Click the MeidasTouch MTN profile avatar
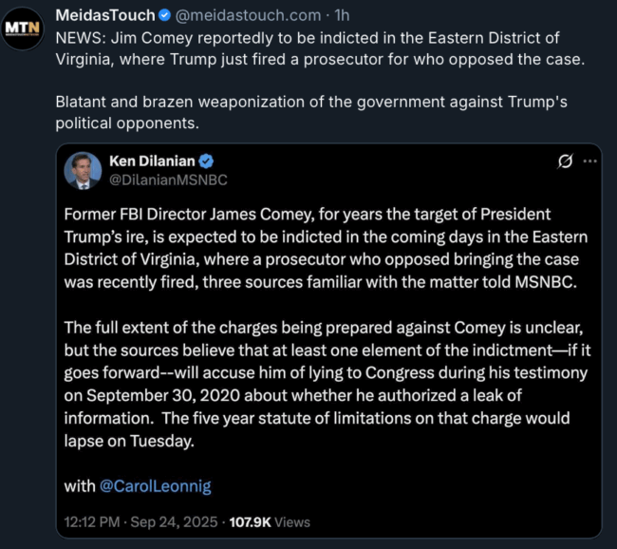 [22, 28]
